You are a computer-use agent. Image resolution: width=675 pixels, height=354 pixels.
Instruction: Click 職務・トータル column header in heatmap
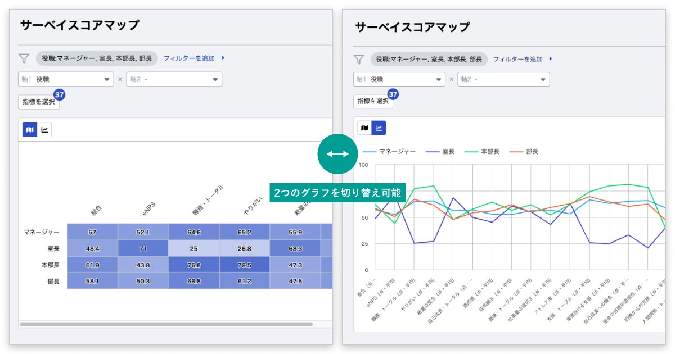coord(207,200)
